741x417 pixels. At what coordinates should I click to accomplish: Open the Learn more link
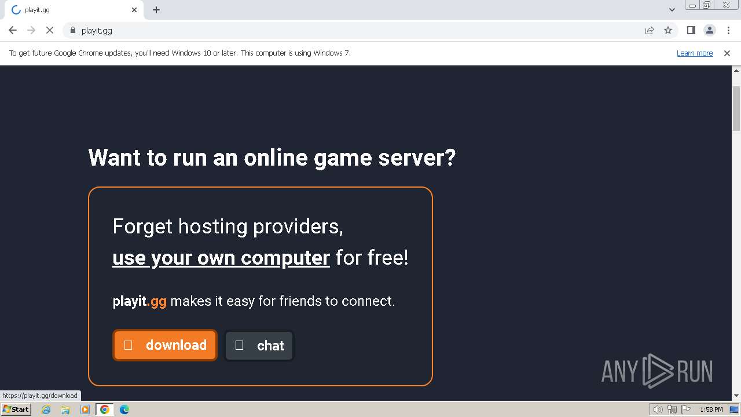695,53
